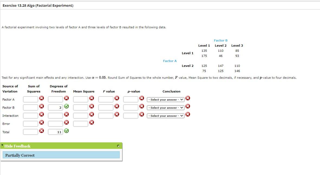Image resolution: width=320 pixels, height=175 pixels.
Task: Click the Interaction Degrees of Freedom input
Action: (55, 115)
